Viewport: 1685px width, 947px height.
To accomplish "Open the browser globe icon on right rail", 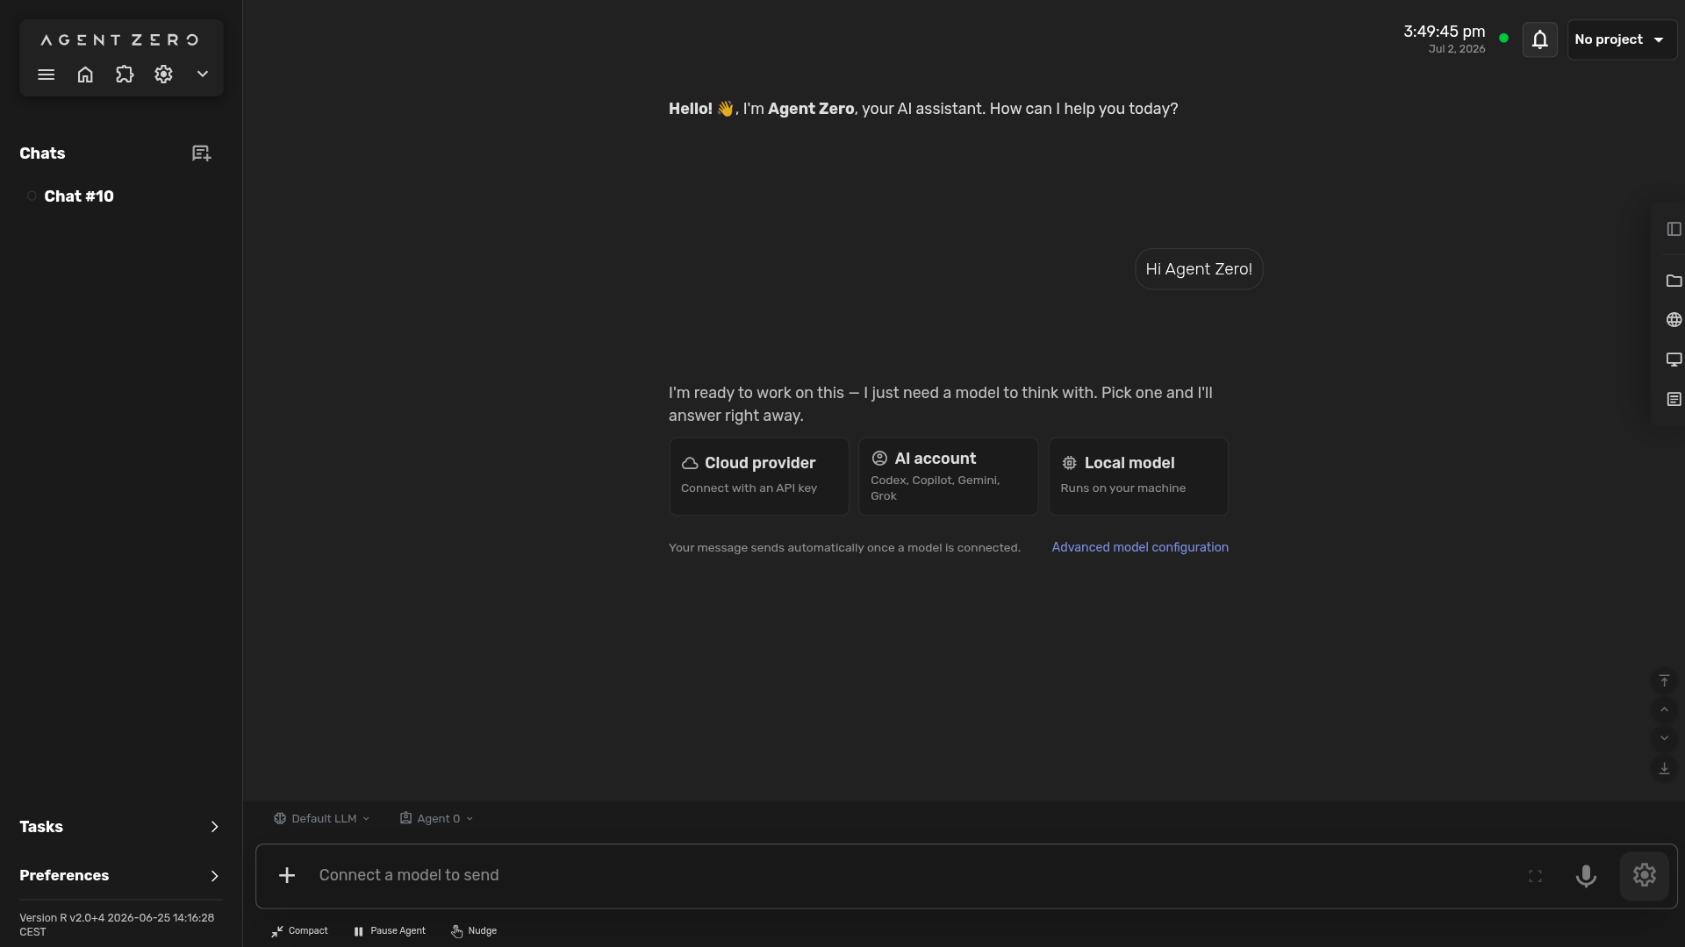I will (1674, 320).
